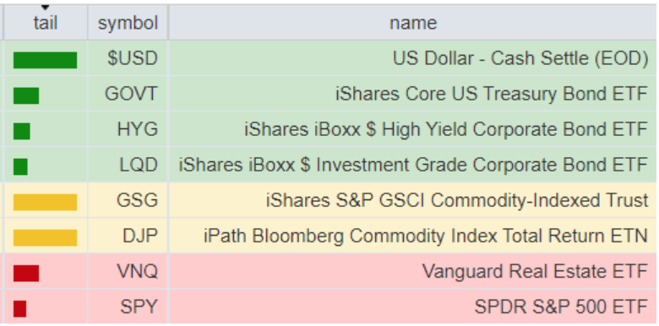Select the SPY symbol cell

click(x=128, y=307)
